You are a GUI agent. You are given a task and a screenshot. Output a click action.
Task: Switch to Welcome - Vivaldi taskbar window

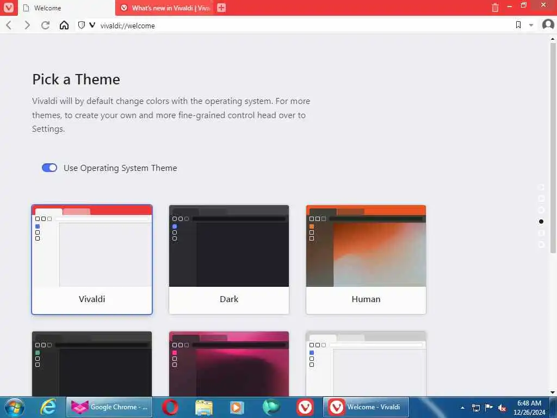point(366,407)
